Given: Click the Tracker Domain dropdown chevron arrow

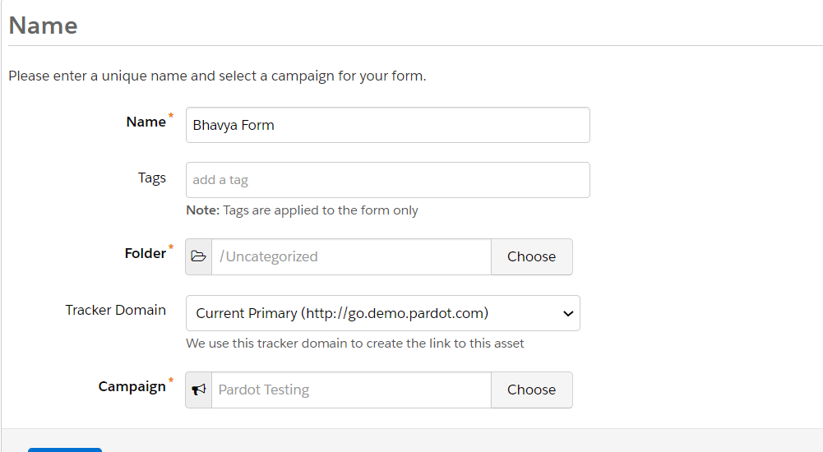Looking at the screenshot, I should point(568,314).
